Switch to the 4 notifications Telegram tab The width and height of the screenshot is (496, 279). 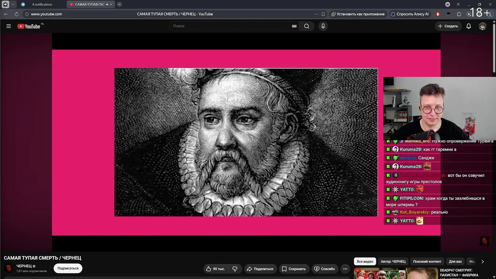[42, 4]
